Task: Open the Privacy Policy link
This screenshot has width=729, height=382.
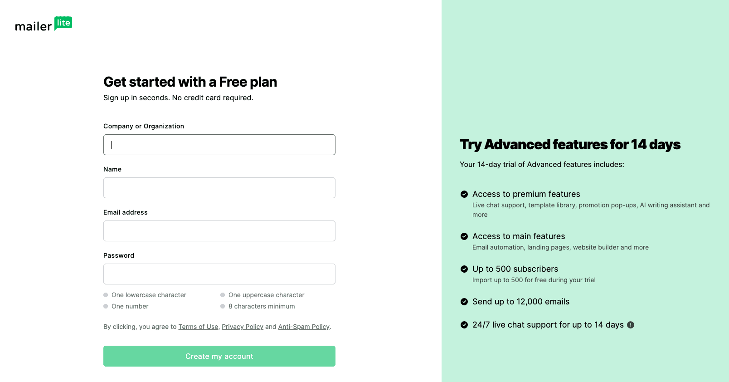Action: point(243,327)
